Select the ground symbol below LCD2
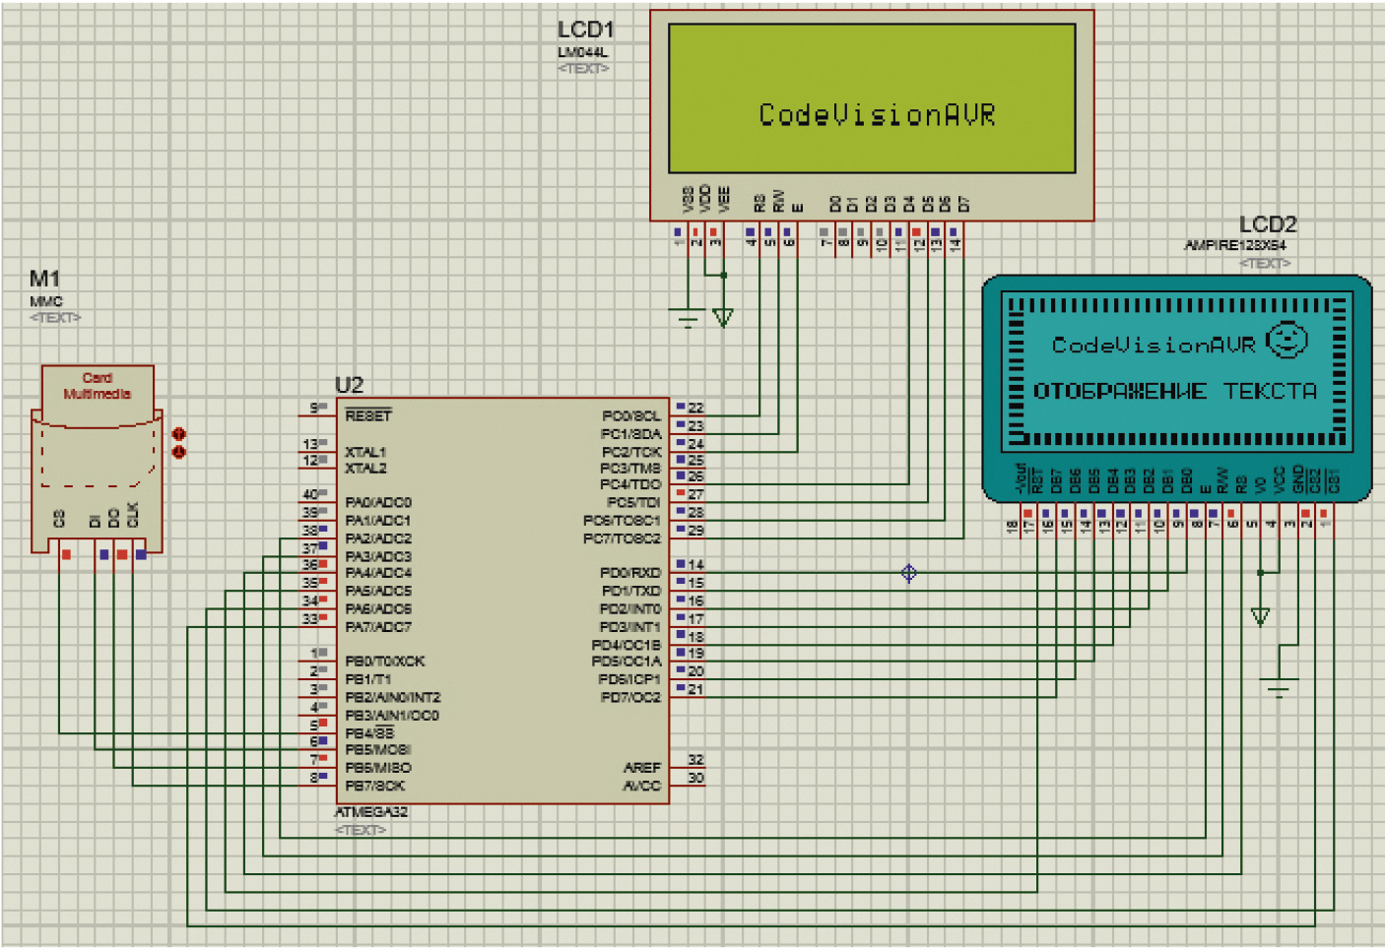 pyautogui.click(x=1278, y=686)
